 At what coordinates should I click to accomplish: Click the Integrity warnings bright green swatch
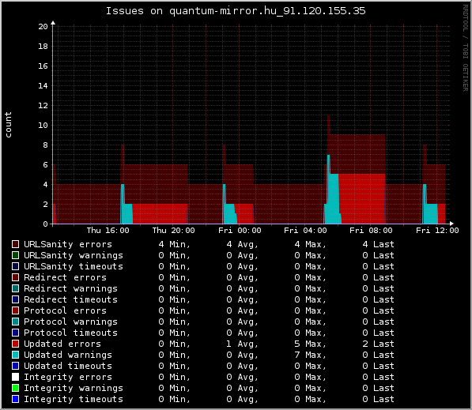pyautogui.click(x=15, y=388)
